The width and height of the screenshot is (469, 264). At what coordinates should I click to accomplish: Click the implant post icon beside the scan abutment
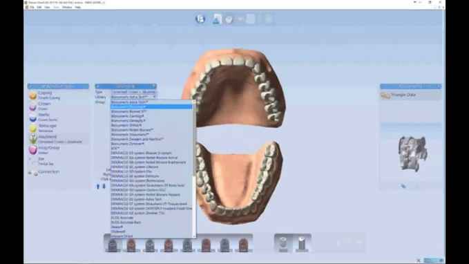301,244
